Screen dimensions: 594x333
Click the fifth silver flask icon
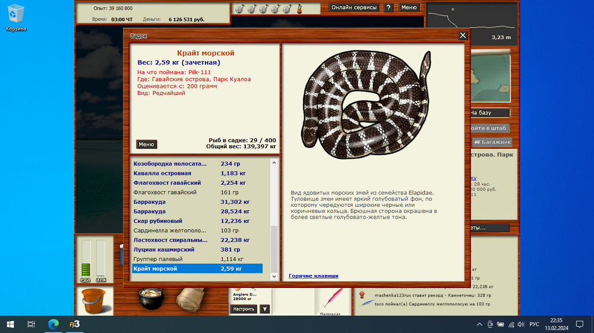coord(287,8)
